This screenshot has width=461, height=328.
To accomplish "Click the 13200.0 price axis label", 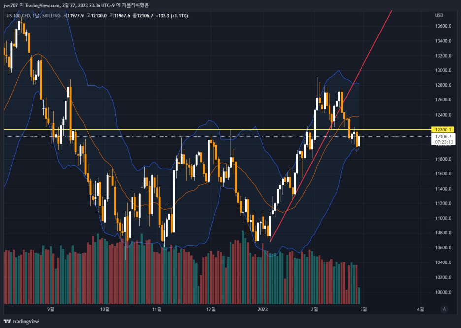I will [443, 56].
